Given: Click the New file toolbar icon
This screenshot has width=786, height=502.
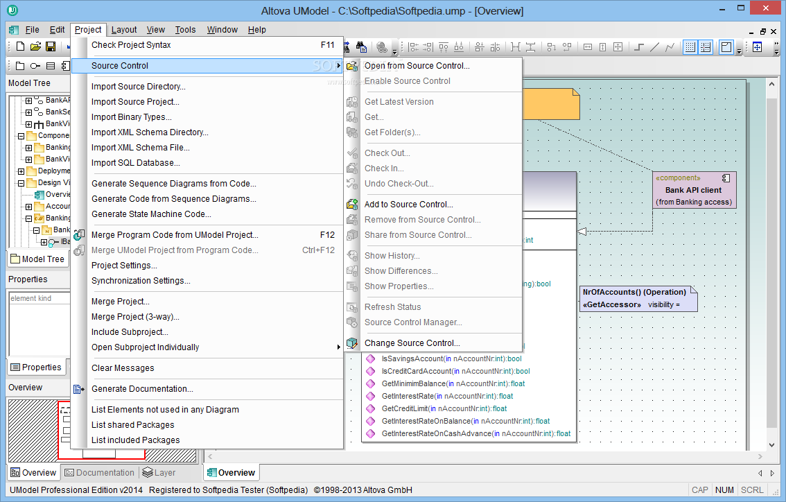Looking at the screenshot, I should (21, 46).
